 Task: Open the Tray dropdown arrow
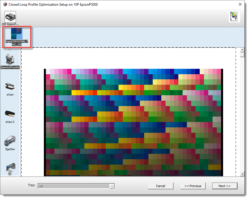click(x=112, y=186)
